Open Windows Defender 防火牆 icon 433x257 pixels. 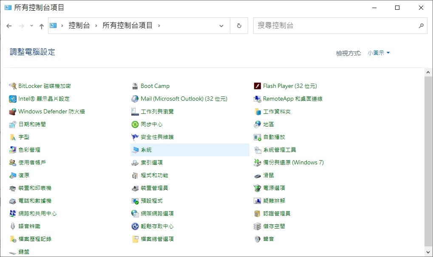[x=13, y=112]
